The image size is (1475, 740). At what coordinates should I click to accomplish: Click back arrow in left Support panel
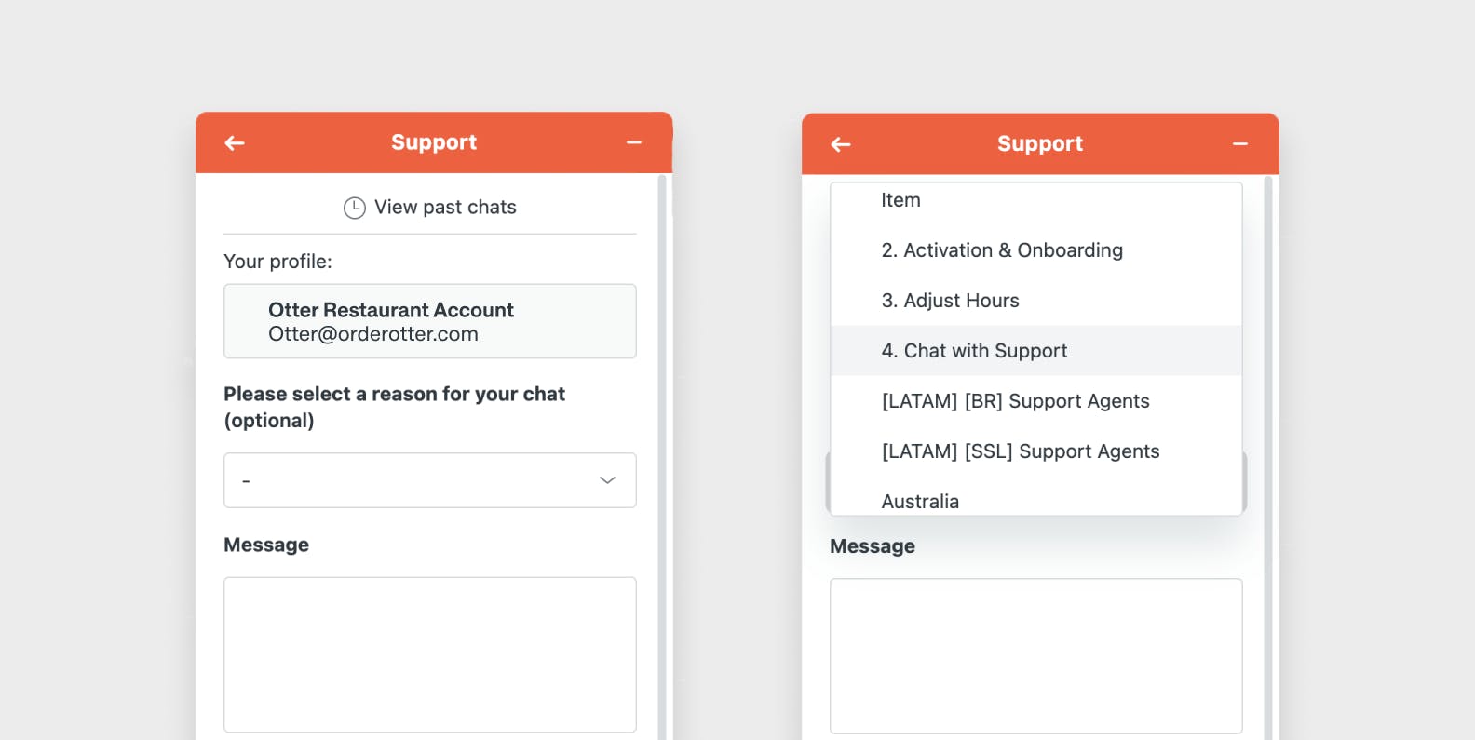coord(235,142)
